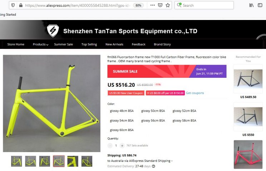Click the US $3.00 New User Coupon

pos(126,93)
